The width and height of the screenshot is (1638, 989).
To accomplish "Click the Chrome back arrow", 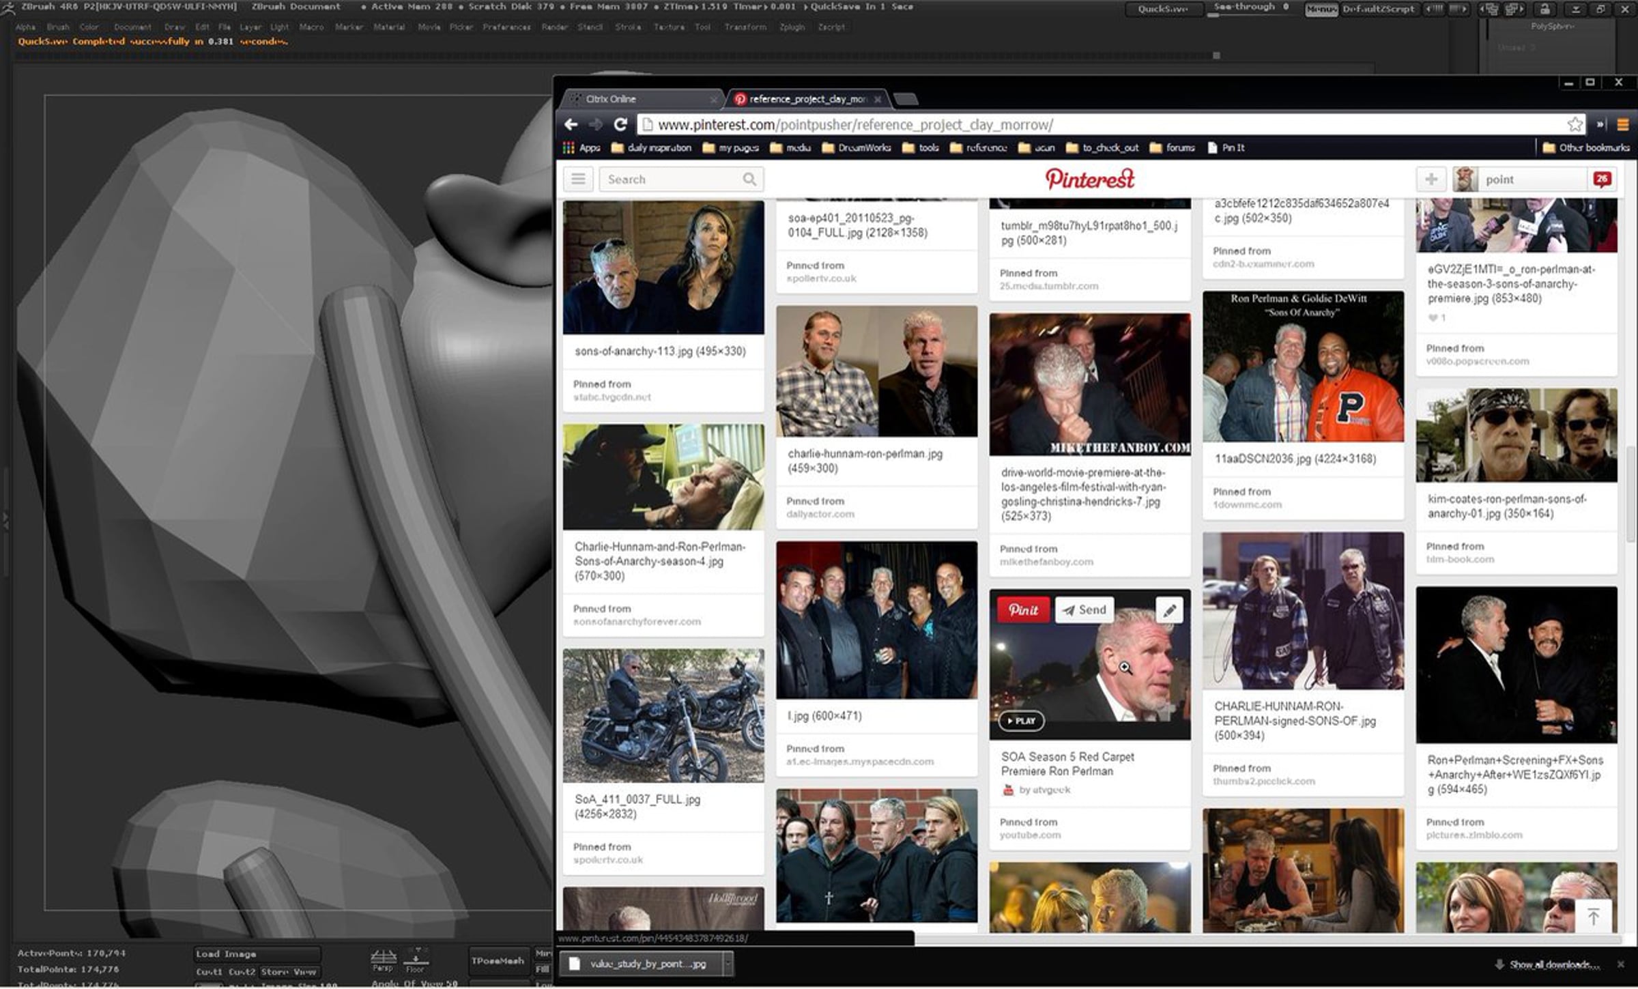I will [x=571, y=124].
